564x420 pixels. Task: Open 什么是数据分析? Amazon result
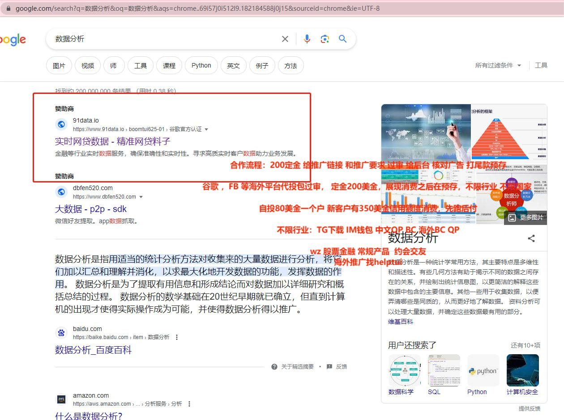click(x=89, y=416)
